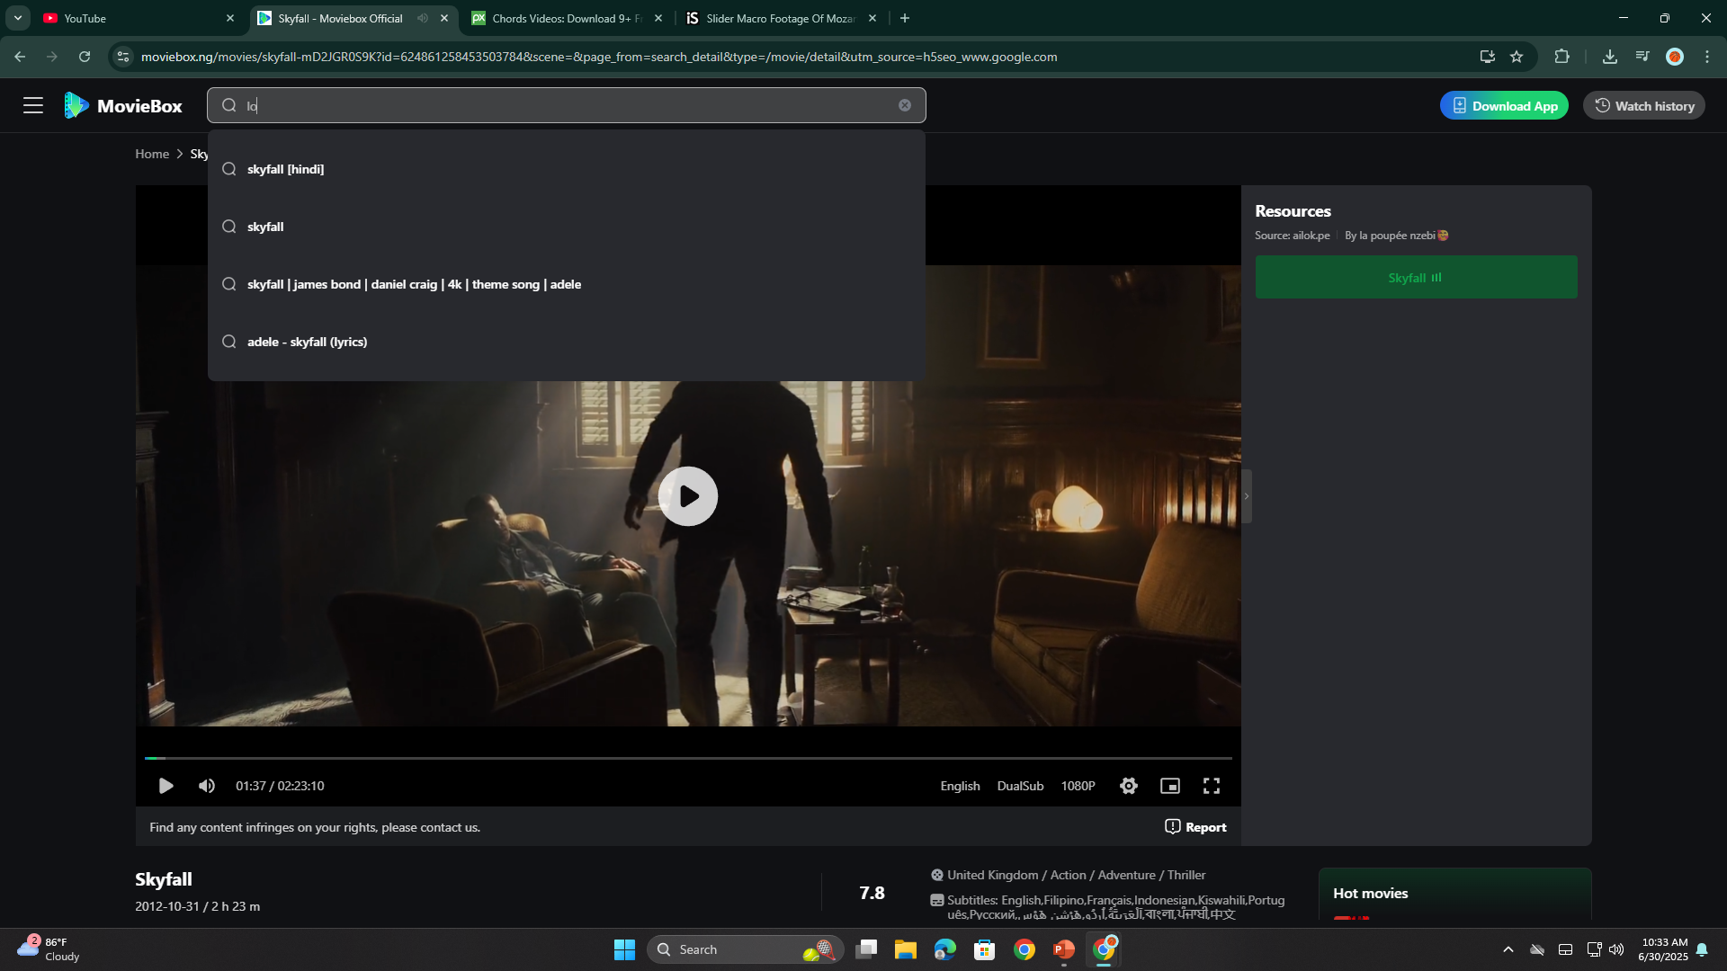The height and width of the screenshot is (971, 1727).
Task: Select the green Skyfall resource
Action: pyautogui.click(x=1416, y=277)
